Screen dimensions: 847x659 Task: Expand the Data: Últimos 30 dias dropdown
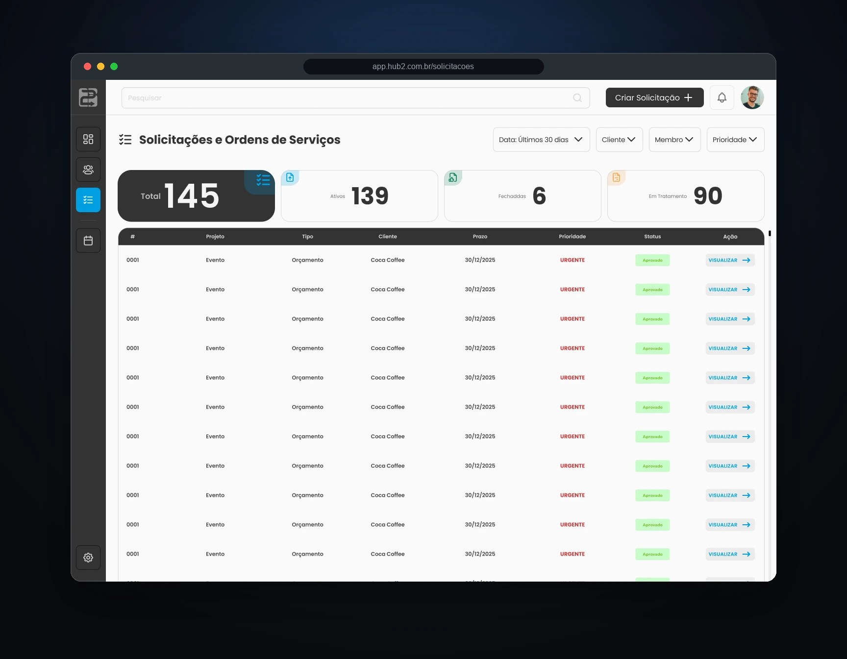point(541,140)
